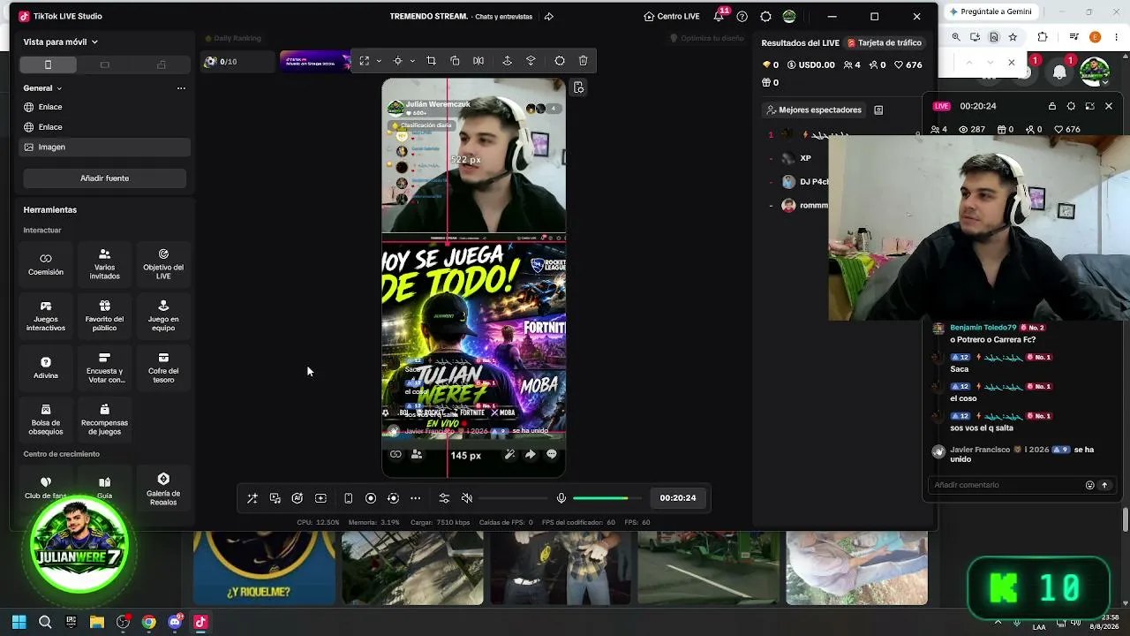Open the AI tool in bottom toolbar

[298, 498]
